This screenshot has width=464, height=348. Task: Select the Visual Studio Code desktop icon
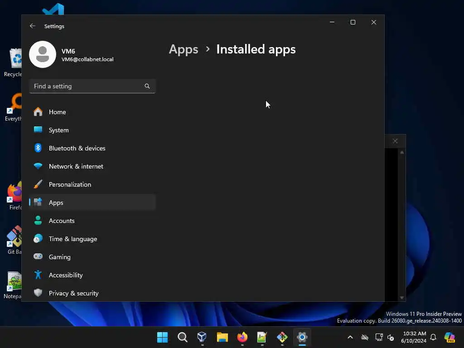(53, 9)
